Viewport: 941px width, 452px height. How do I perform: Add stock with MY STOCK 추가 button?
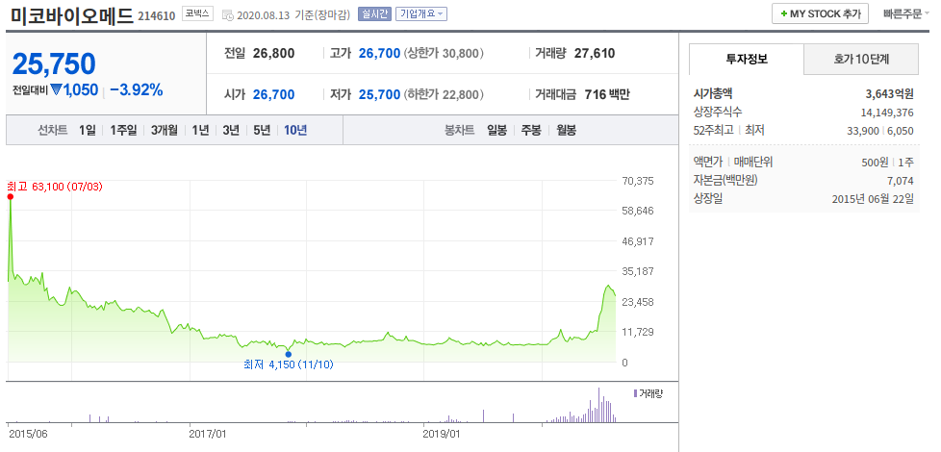point(821,13)
